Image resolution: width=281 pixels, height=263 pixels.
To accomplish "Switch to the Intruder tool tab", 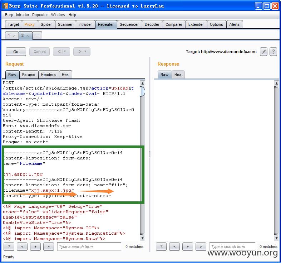I will (85, 24).
